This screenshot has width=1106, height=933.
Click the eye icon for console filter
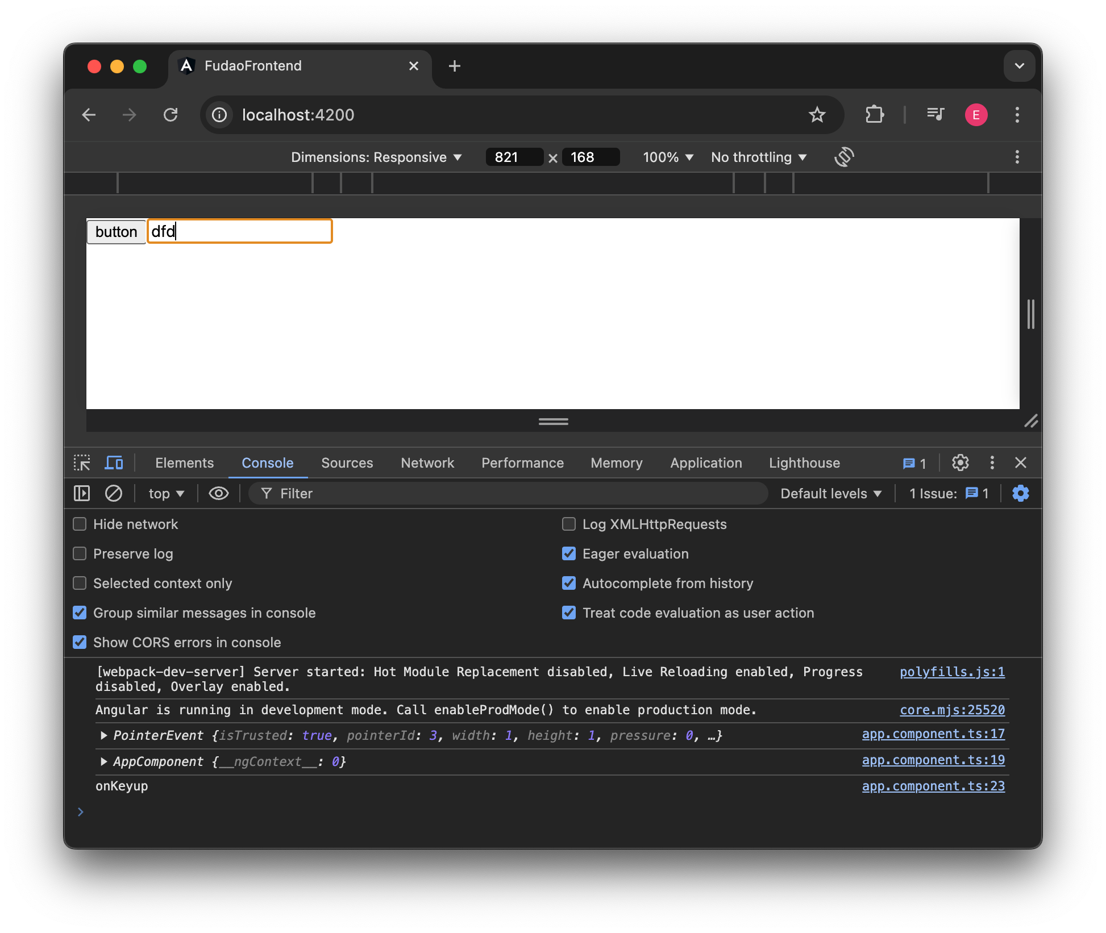tap(221, 493)
